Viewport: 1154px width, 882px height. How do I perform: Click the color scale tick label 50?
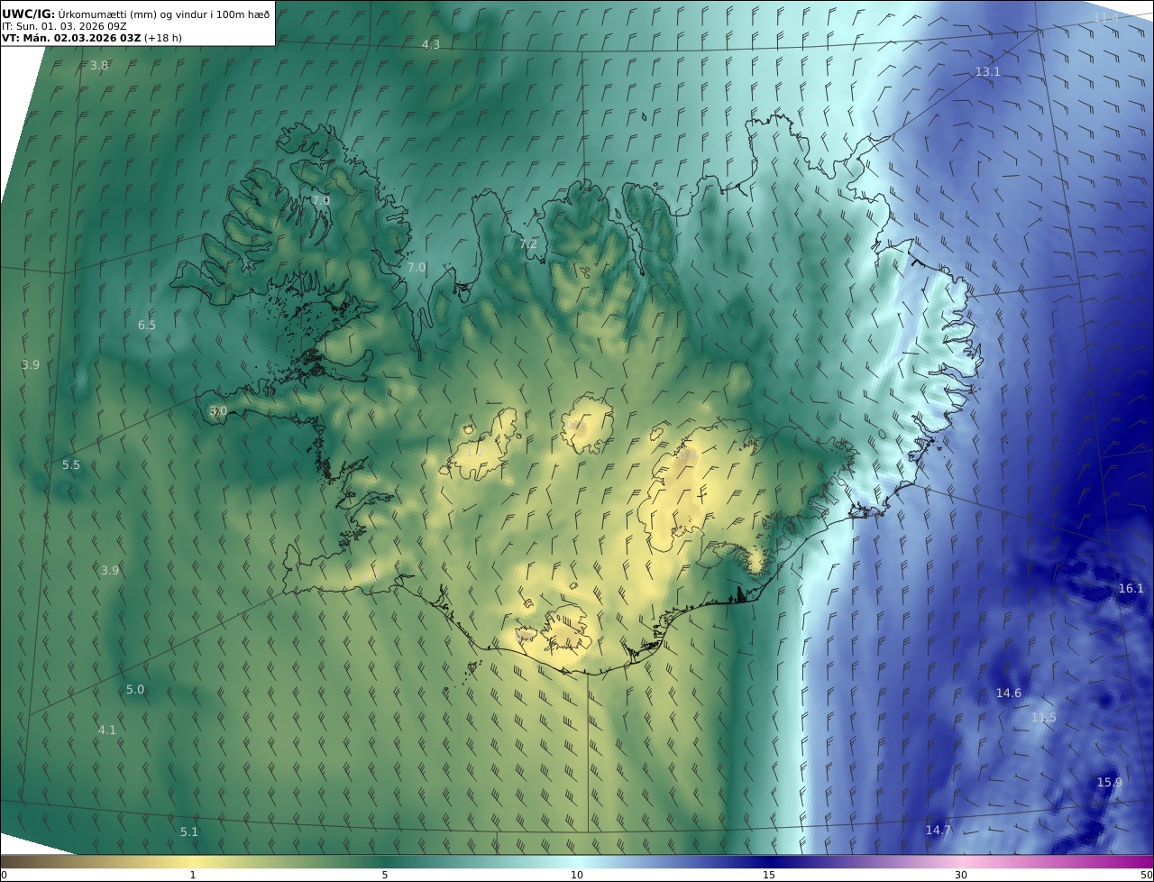click(1147, 875)
